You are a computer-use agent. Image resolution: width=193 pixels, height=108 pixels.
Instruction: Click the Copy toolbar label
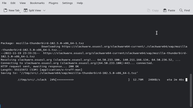(x=155, y=10)
